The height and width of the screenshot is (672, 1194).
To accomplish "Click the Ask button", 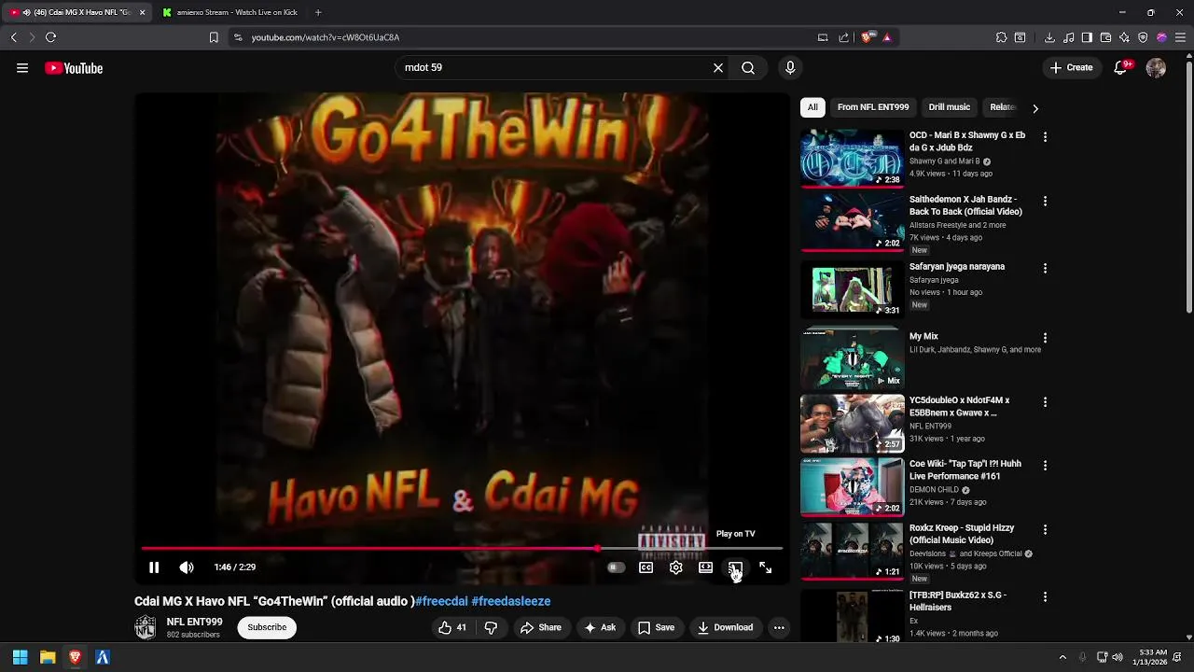I will tap(600, 628).
